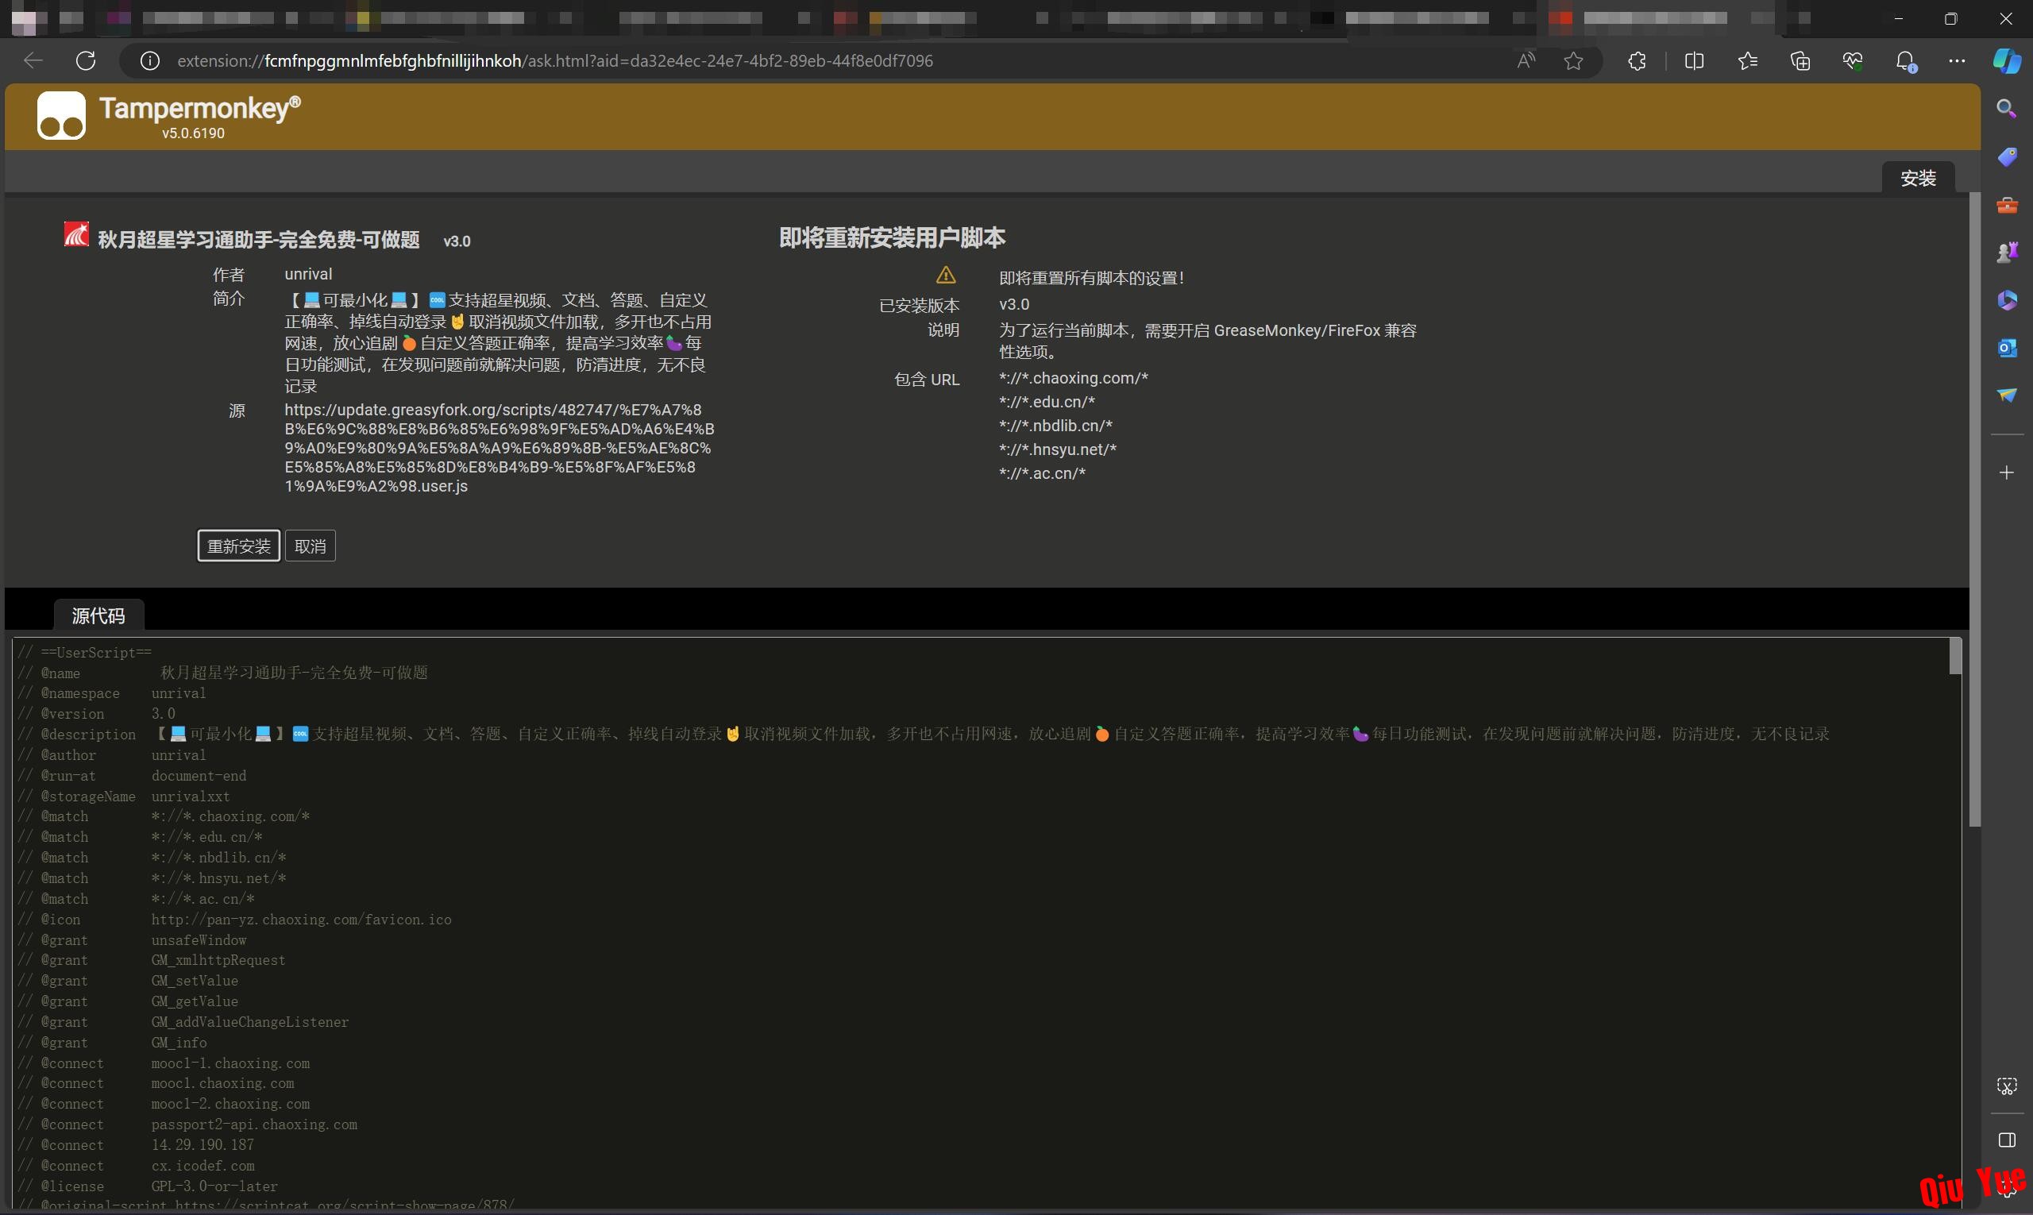Click the GM_xmlhttpRequest grant line
2033x1215 pixels.
[152, 960]
